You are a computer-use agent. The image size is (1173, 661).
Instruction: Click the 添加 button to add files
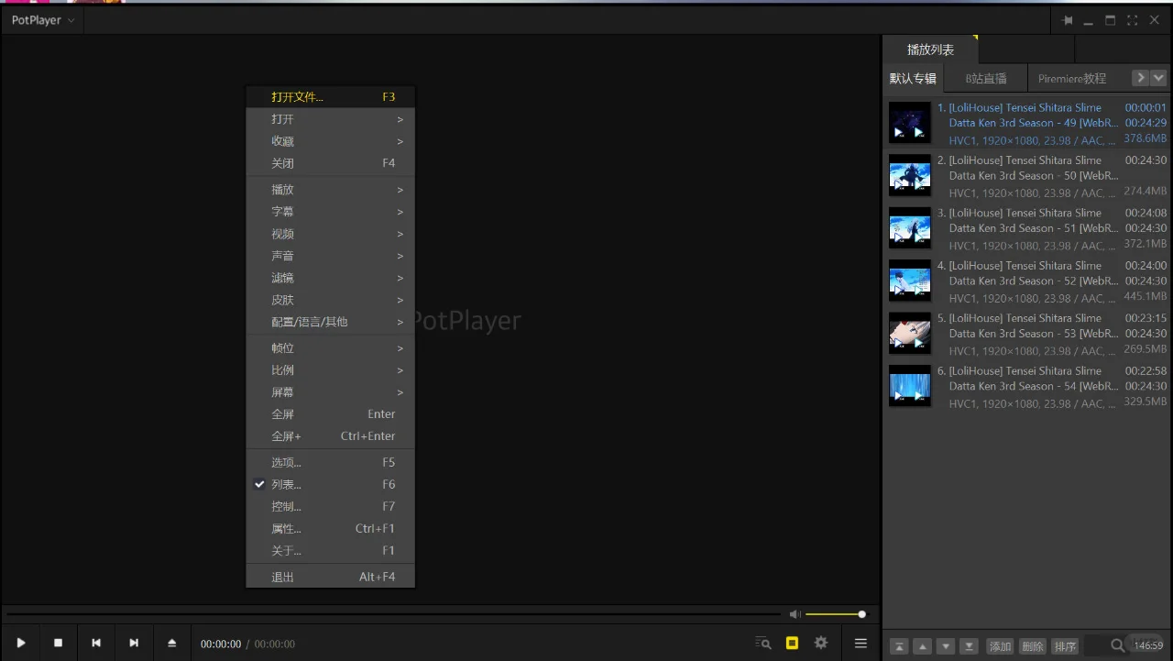point(999,645)
